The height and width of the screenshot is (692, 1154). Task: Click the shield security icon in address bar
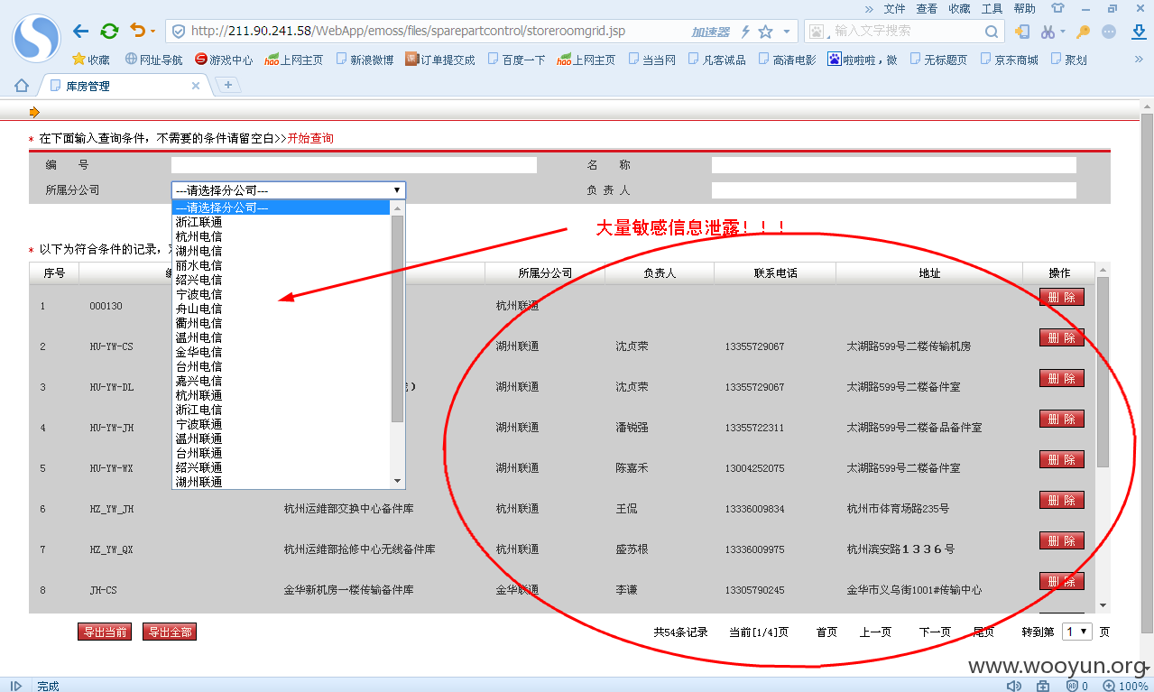[x=178, y=32]
